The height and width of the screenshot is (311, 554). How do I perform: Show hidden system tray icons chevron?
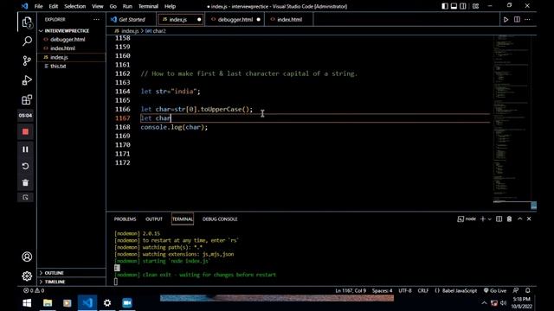pyautogui.click(x=484, y=303)
